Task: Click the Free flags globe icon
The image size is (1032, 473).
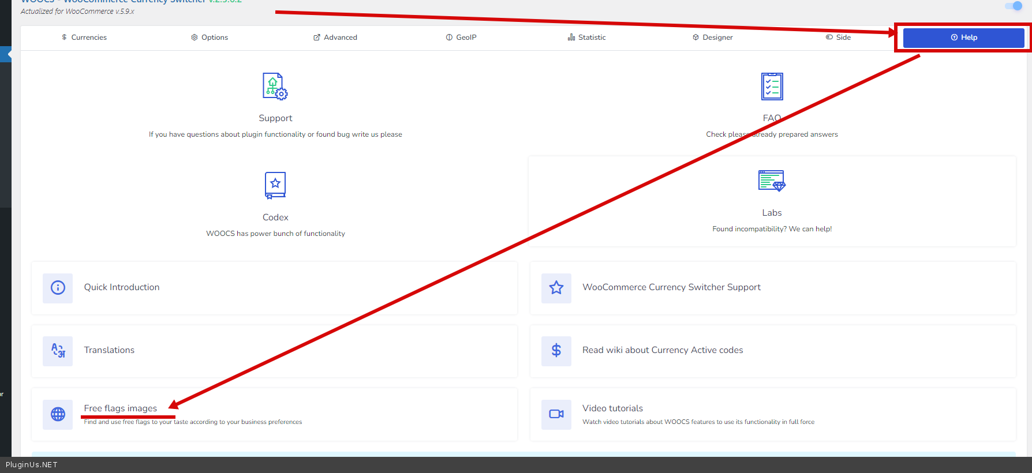Action: (58, 414)
